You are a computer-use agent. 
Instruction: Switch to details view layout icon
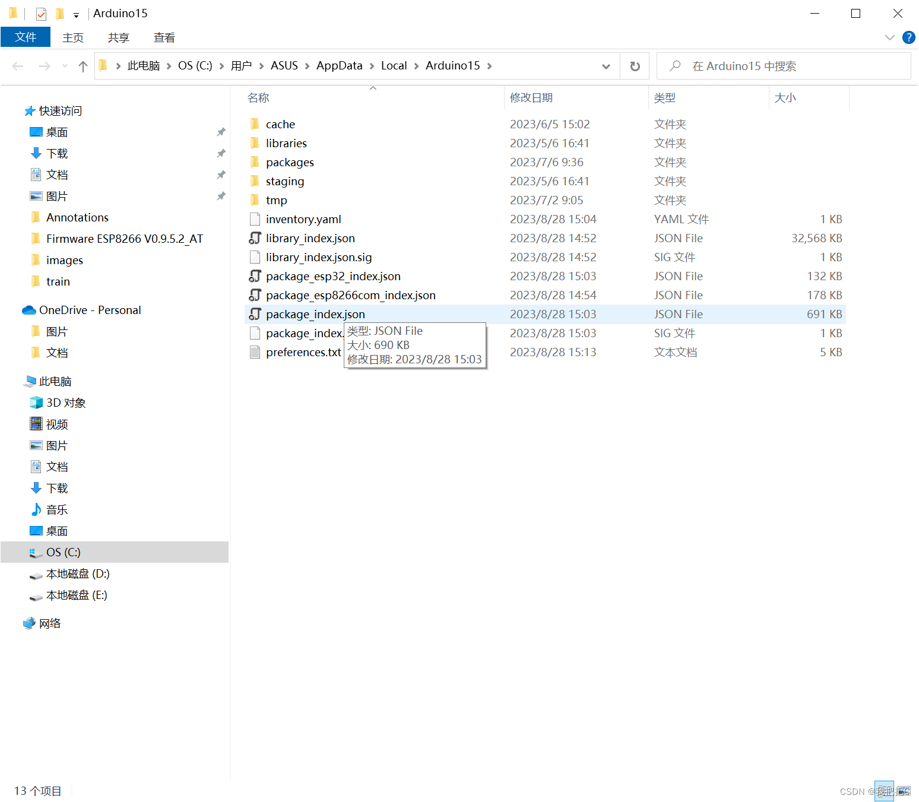coord(884,791)
